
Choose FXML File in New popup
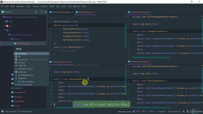coord(31,66)
